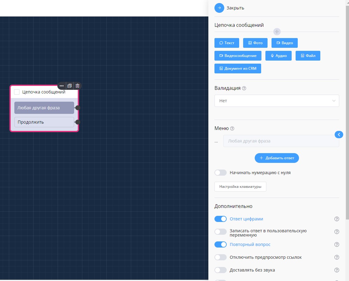
Task: Click the three-dots menu icon on block
Action: (62, 86)
